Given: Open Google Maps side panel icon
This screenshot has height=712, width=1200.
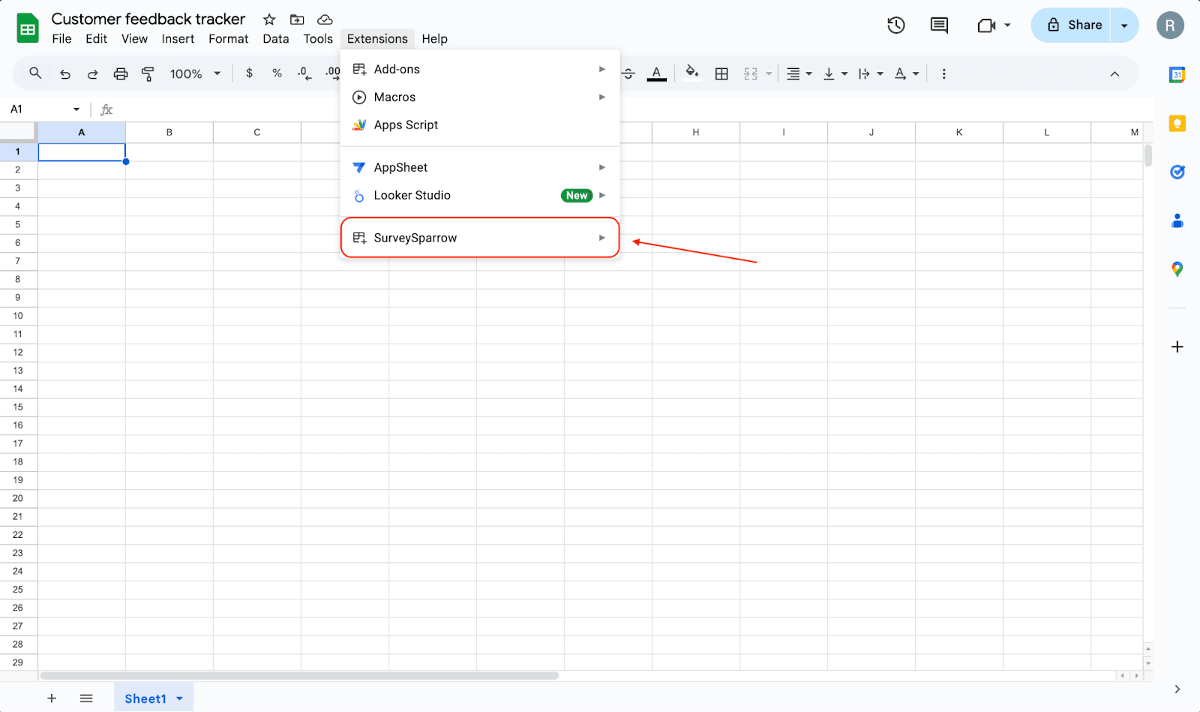Looking at the screenshot, I should coord(1177,269).
